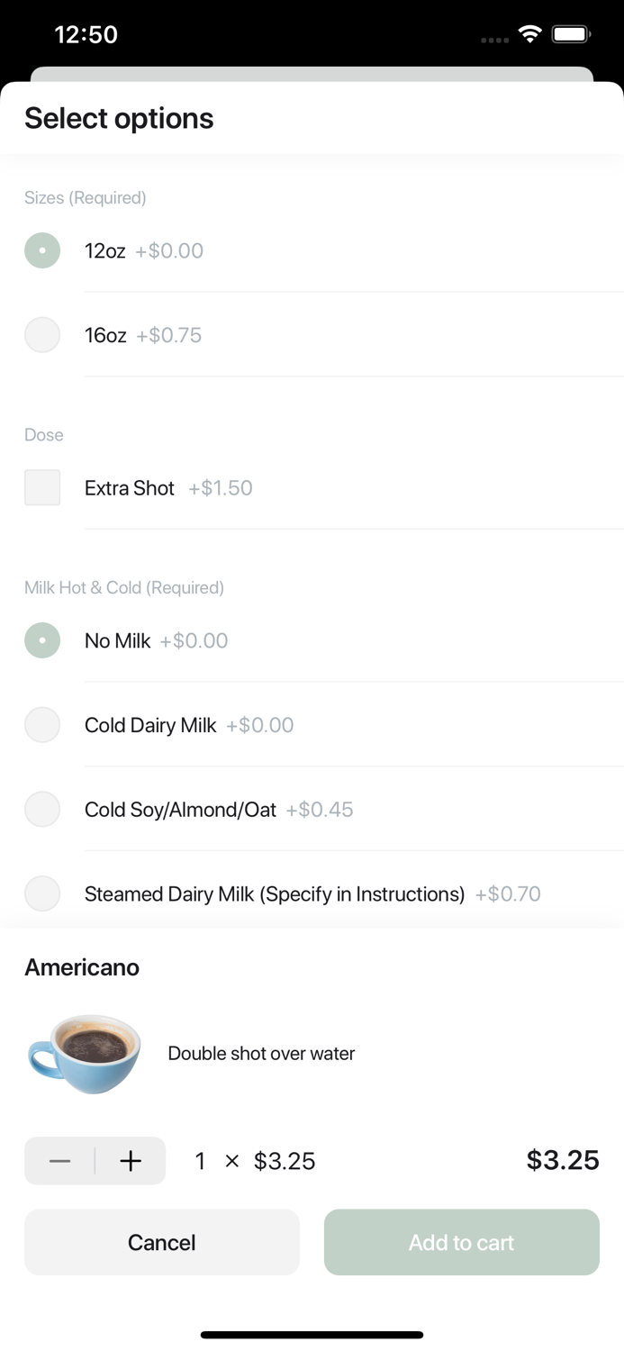Choose the 16oz size option

click(x=42, y=335)
